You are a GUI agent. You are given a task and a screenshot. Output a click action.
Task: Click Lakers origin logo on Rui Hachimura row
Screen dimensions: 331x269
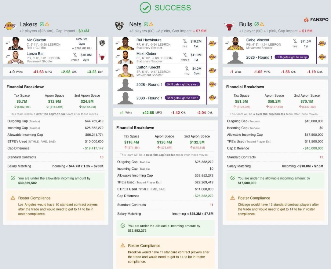tap(212, 43)
